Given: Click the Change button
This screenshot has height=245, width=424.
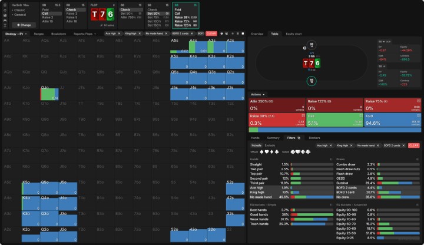Looking at the screenshot, I should (x=24, y=25).
